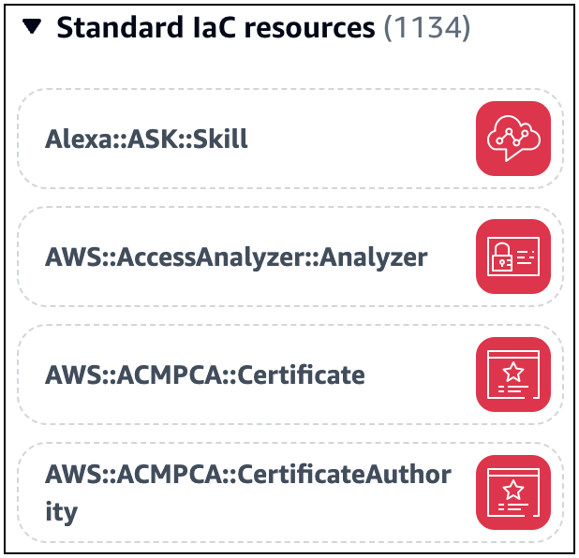The height and width of the screenshot is (558, 579).
Task: Click the AccessAnalyzer lock card icon
Action: point(512,257)
